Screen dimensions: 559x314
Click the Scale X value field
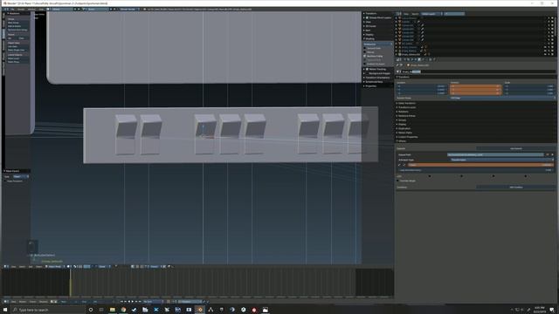coord(529,86)
